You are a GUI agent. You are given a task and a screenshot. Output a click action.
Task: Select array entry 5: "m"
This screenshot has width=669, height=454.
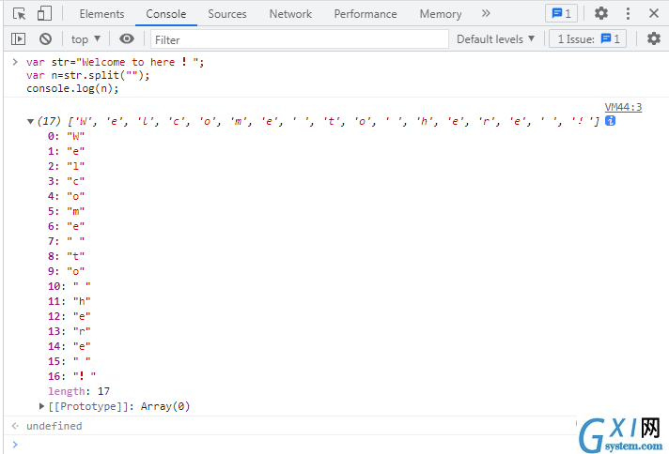pyautogui.click(x=66, y=211)
